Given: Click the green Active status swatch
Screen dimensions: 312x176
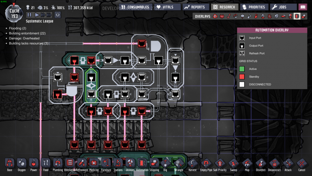Looking at the screenshot, I should 242,69.
